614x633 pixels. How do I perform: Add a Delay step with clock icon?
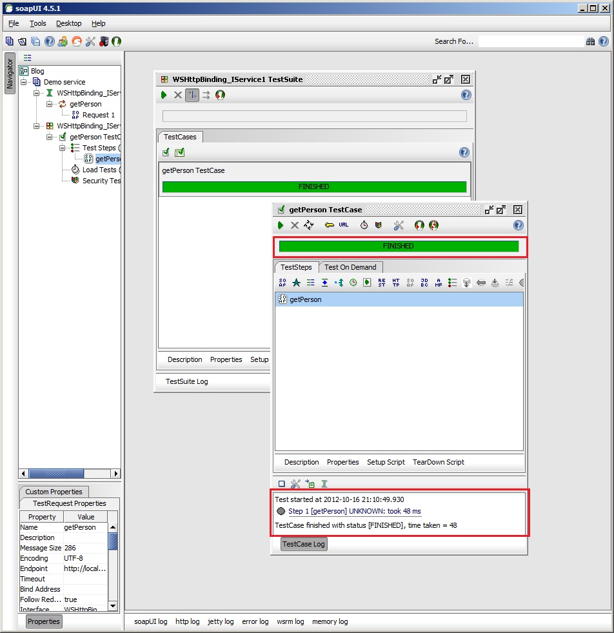point(353,283)
